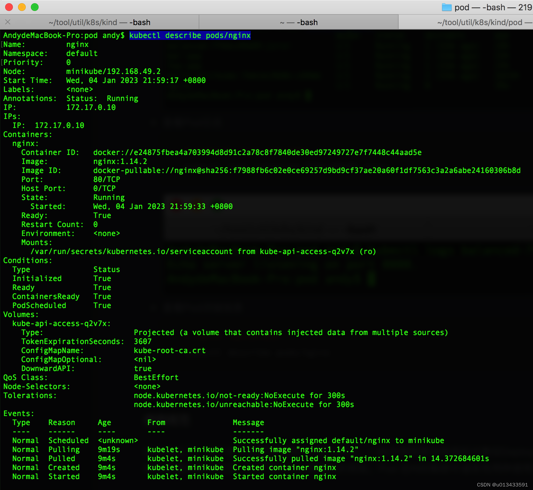
Task: Click the ConfigMapOptional value <nil>
Action: point(145,359)
